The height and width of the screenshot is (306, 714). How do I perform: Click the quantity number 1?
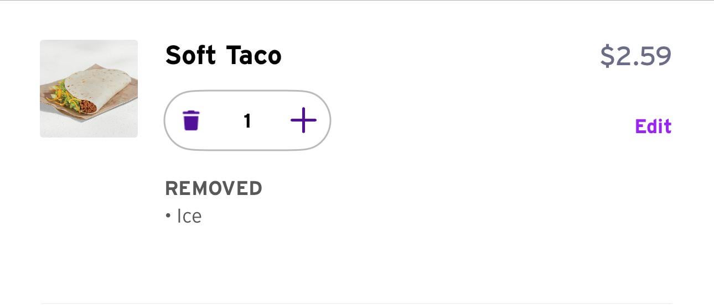(247, 121)
